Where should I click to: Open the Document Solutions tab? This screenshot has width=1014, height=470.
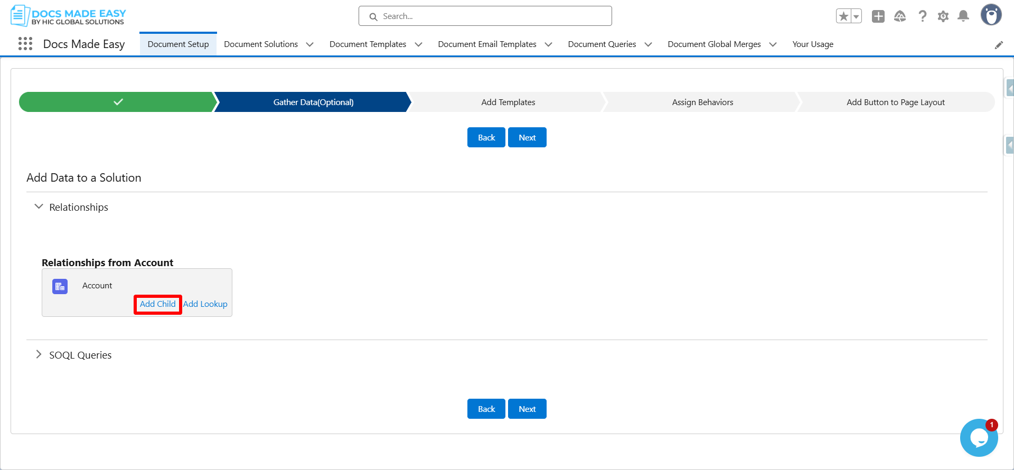click(261, 44)
